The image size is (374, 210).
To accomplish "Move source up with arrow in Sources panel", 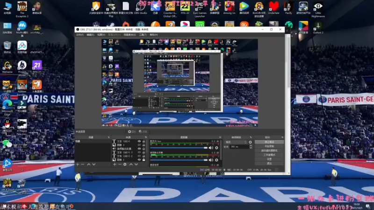I will click(131, 164).
